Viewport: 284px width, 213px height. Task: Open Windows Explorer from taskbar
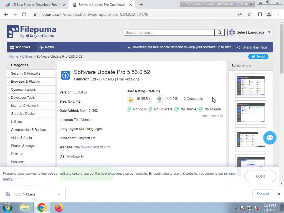tap(25, 207)
